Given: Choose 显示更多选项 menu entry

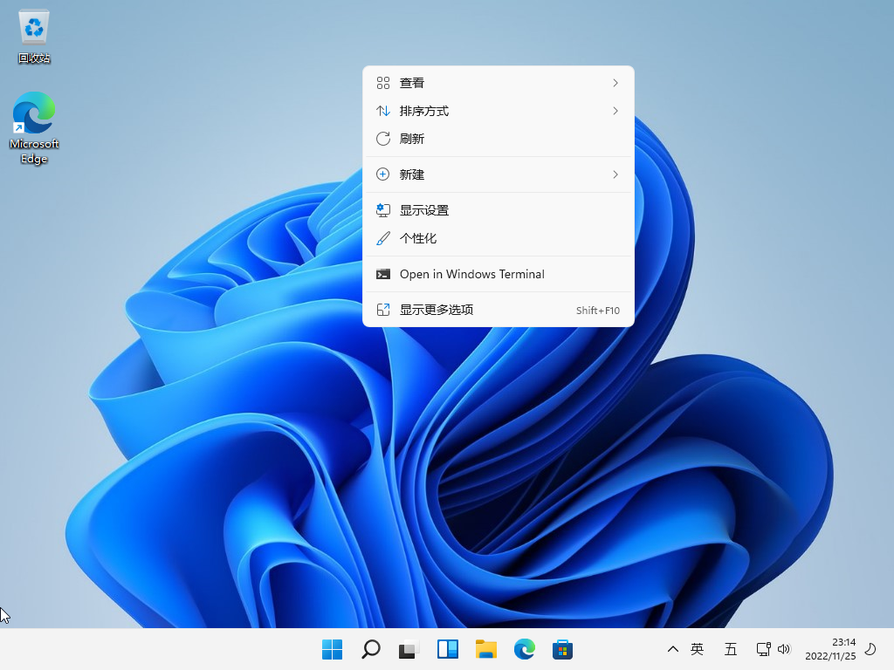Looking at the screenshot, I should coord(499,310).
